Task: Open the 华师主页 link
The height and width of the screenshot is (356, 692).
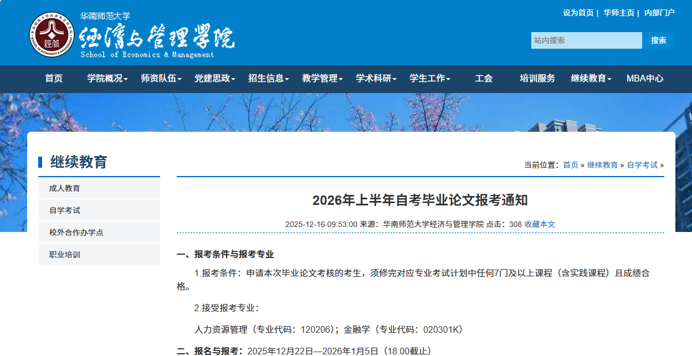Action: point(618,13)
